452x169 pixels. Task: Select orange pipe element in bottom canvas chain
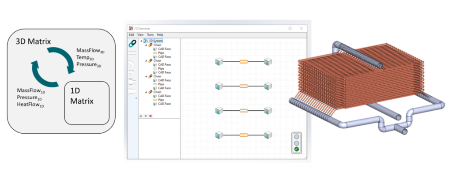click(x=244, y=135)
